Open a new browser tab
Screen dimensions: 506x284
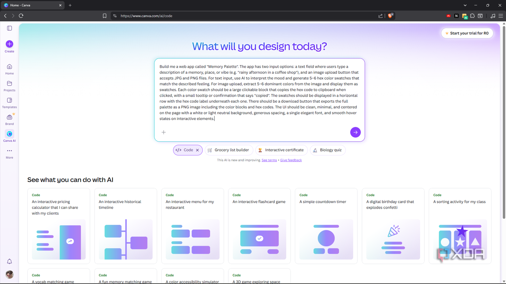click(70, 5)
